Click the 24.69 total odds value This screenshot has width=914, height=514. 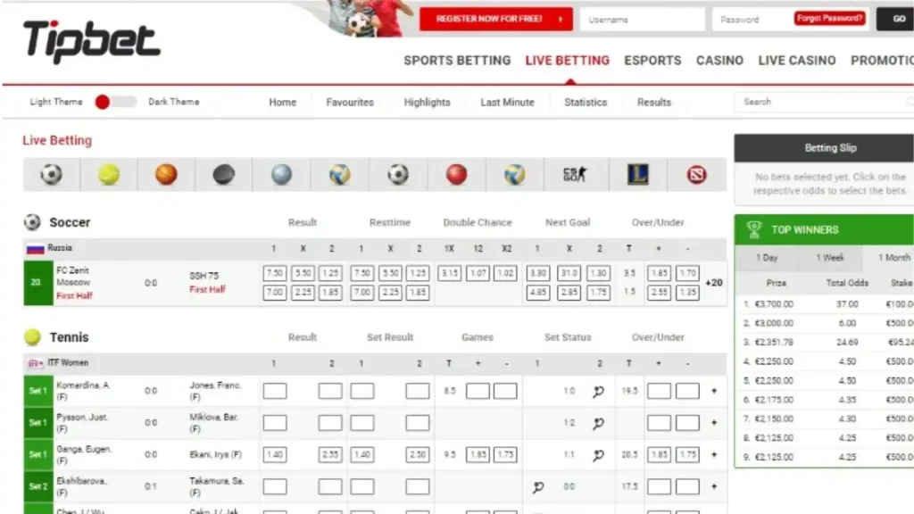point(847,342)
